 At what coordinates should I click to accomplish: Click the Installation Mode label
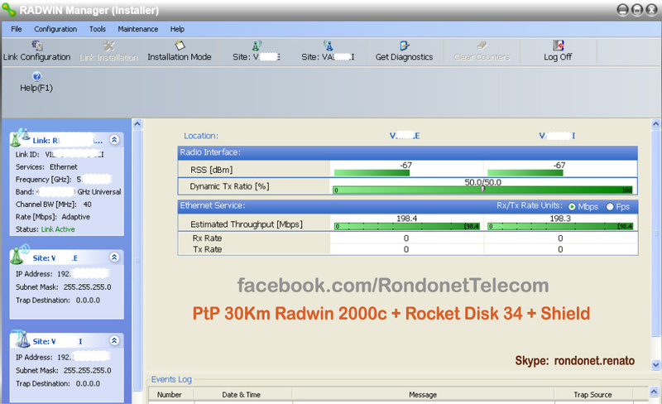point(180,57)
